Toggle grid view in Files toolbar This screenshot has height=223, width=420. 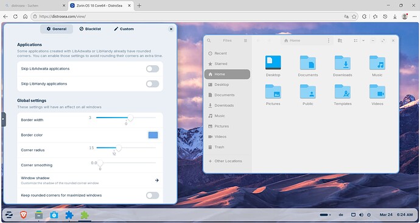355,40
